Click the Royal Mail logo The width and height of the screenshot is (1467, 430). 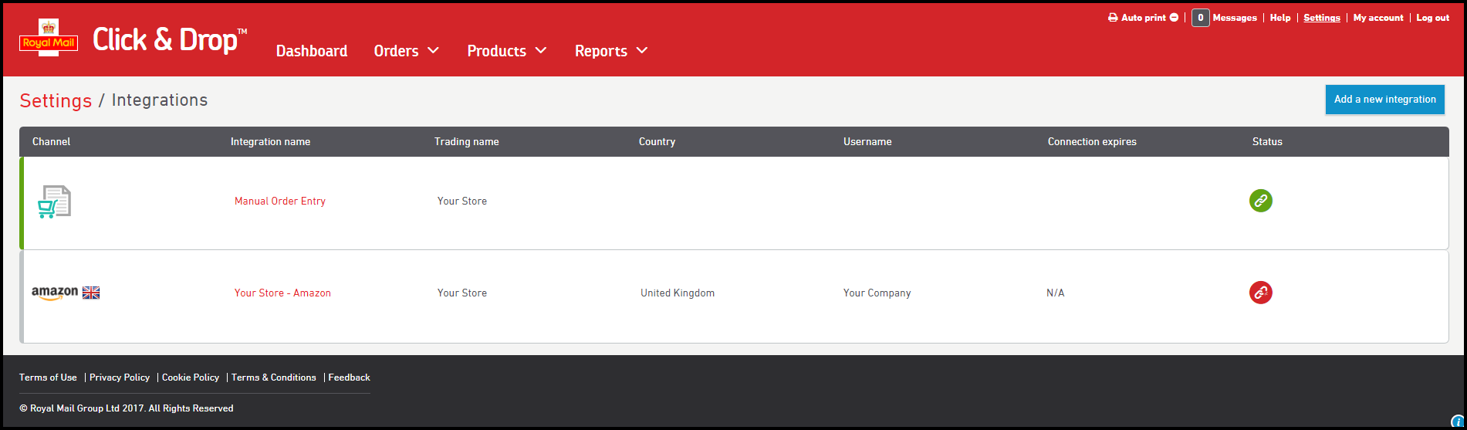49,39
